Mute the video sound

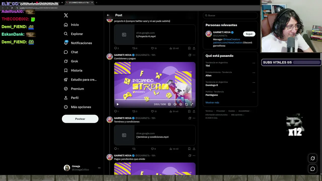click(x=175, y=104)
